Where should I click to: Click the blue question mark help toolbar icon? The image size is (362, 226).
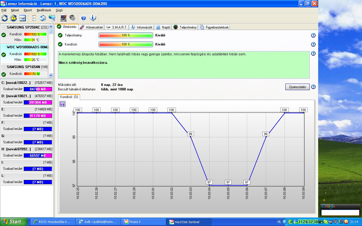[x=83, y=18]
